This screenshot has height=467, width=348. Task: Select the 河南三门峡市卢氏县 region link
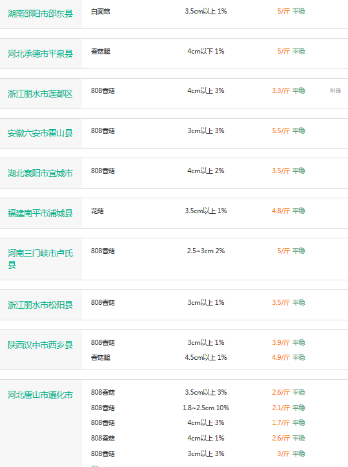40,259
